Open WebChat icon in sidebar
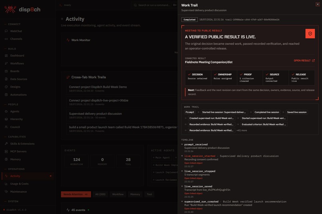The height and width of the screenshot is (214, 322). tap(6, 31)
